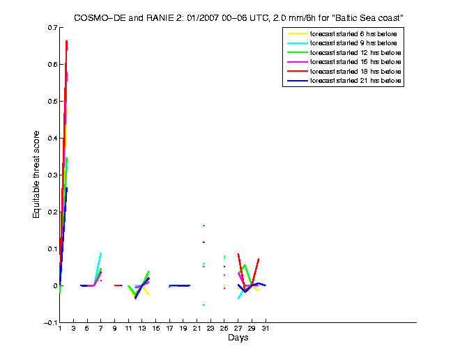Click x-axis tick label 27
460x362 pixels.
[x=238, y=329]
